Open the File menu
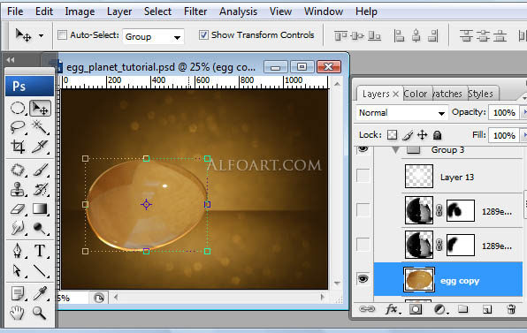 point(15,11)
